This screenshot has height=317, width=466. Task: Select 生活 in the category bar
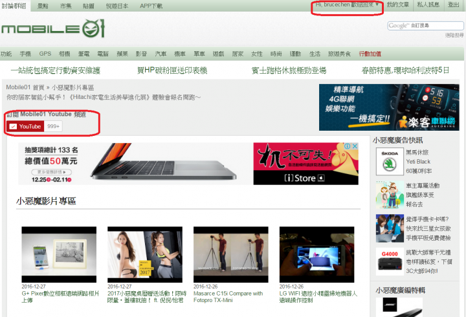tap(315, 54)
